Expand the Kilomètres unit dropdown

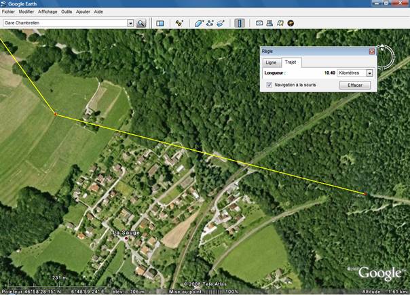coord(370,73)
